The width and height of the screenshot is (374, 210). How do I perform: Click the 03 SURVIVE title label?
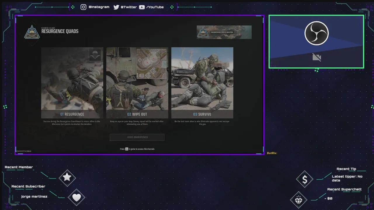point(202,114)
